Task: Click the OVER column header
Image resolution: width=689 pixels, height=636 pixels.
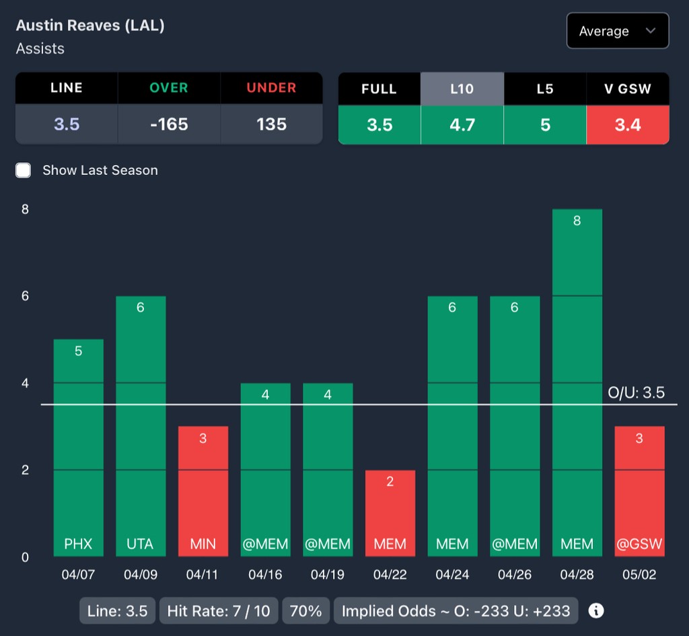Action: (169, 88)
